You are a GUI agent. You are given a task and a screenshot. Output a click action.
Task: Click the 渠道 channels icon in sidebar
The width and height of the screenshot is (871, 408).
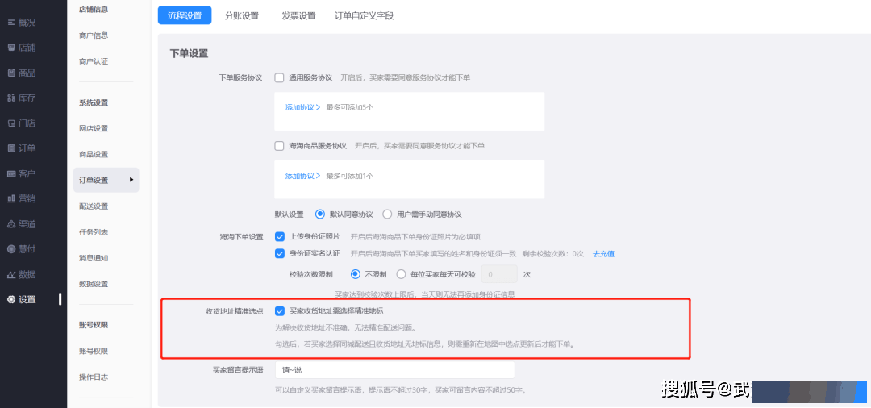tap(11, 224)
